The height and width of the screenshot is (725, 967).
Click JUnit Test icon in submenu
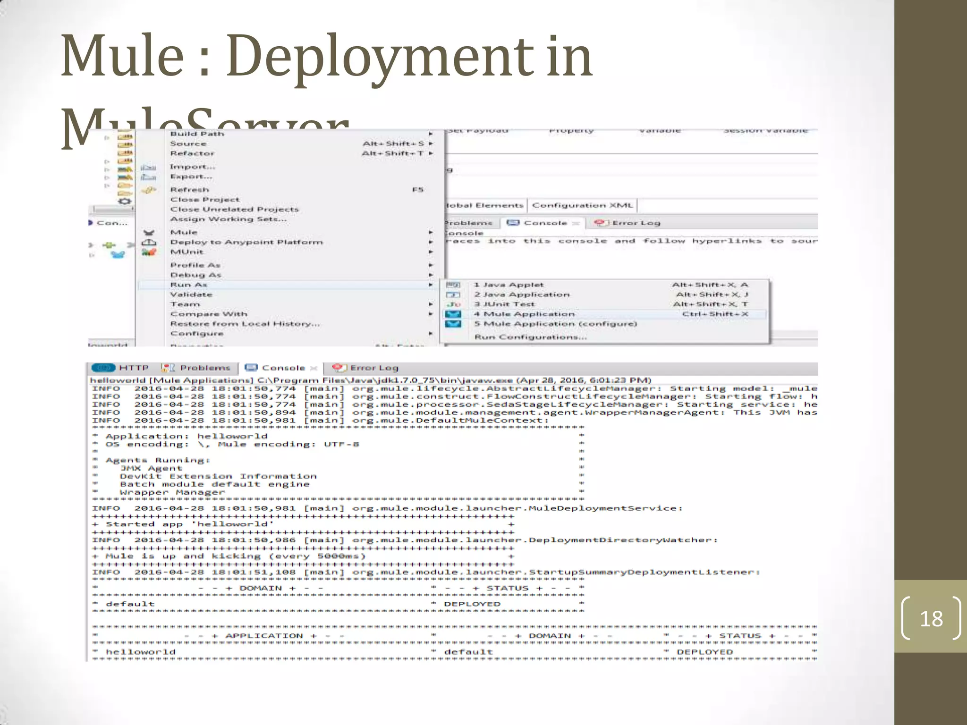point(453,304)
